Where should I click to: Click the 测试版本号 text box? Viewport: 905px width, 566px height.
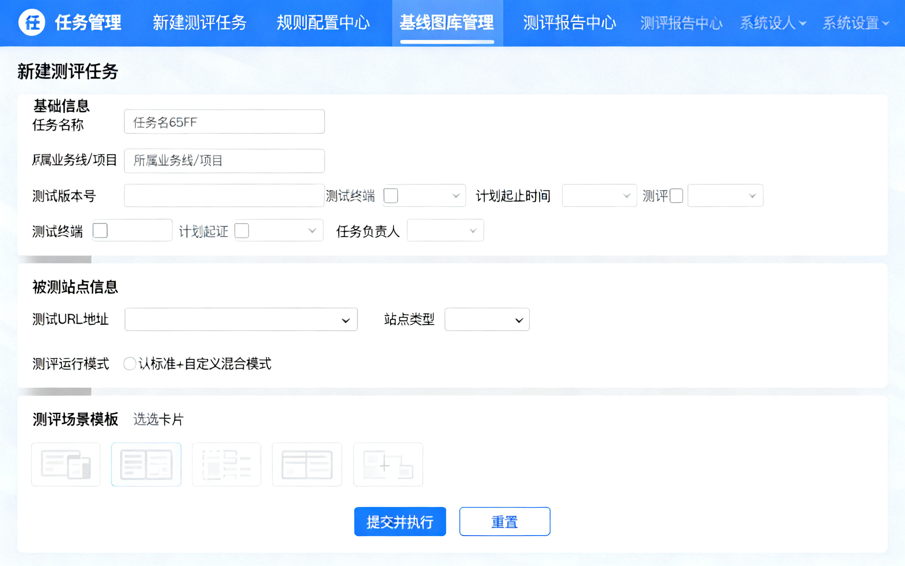tap(224, 195)
